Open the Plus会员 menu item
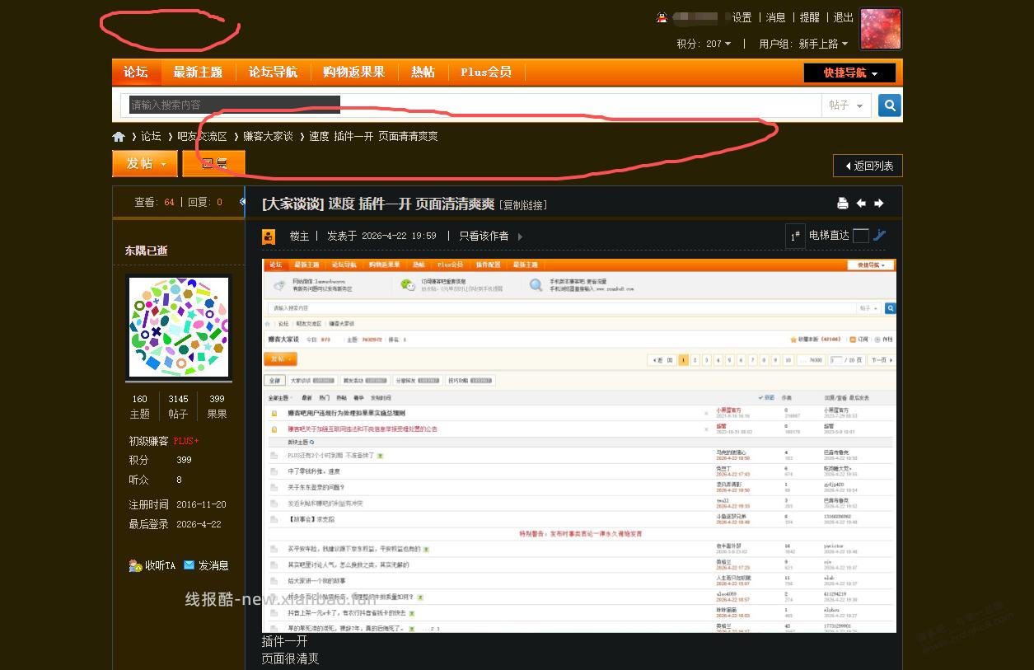 pyautogui.click(x=485, y=73)
